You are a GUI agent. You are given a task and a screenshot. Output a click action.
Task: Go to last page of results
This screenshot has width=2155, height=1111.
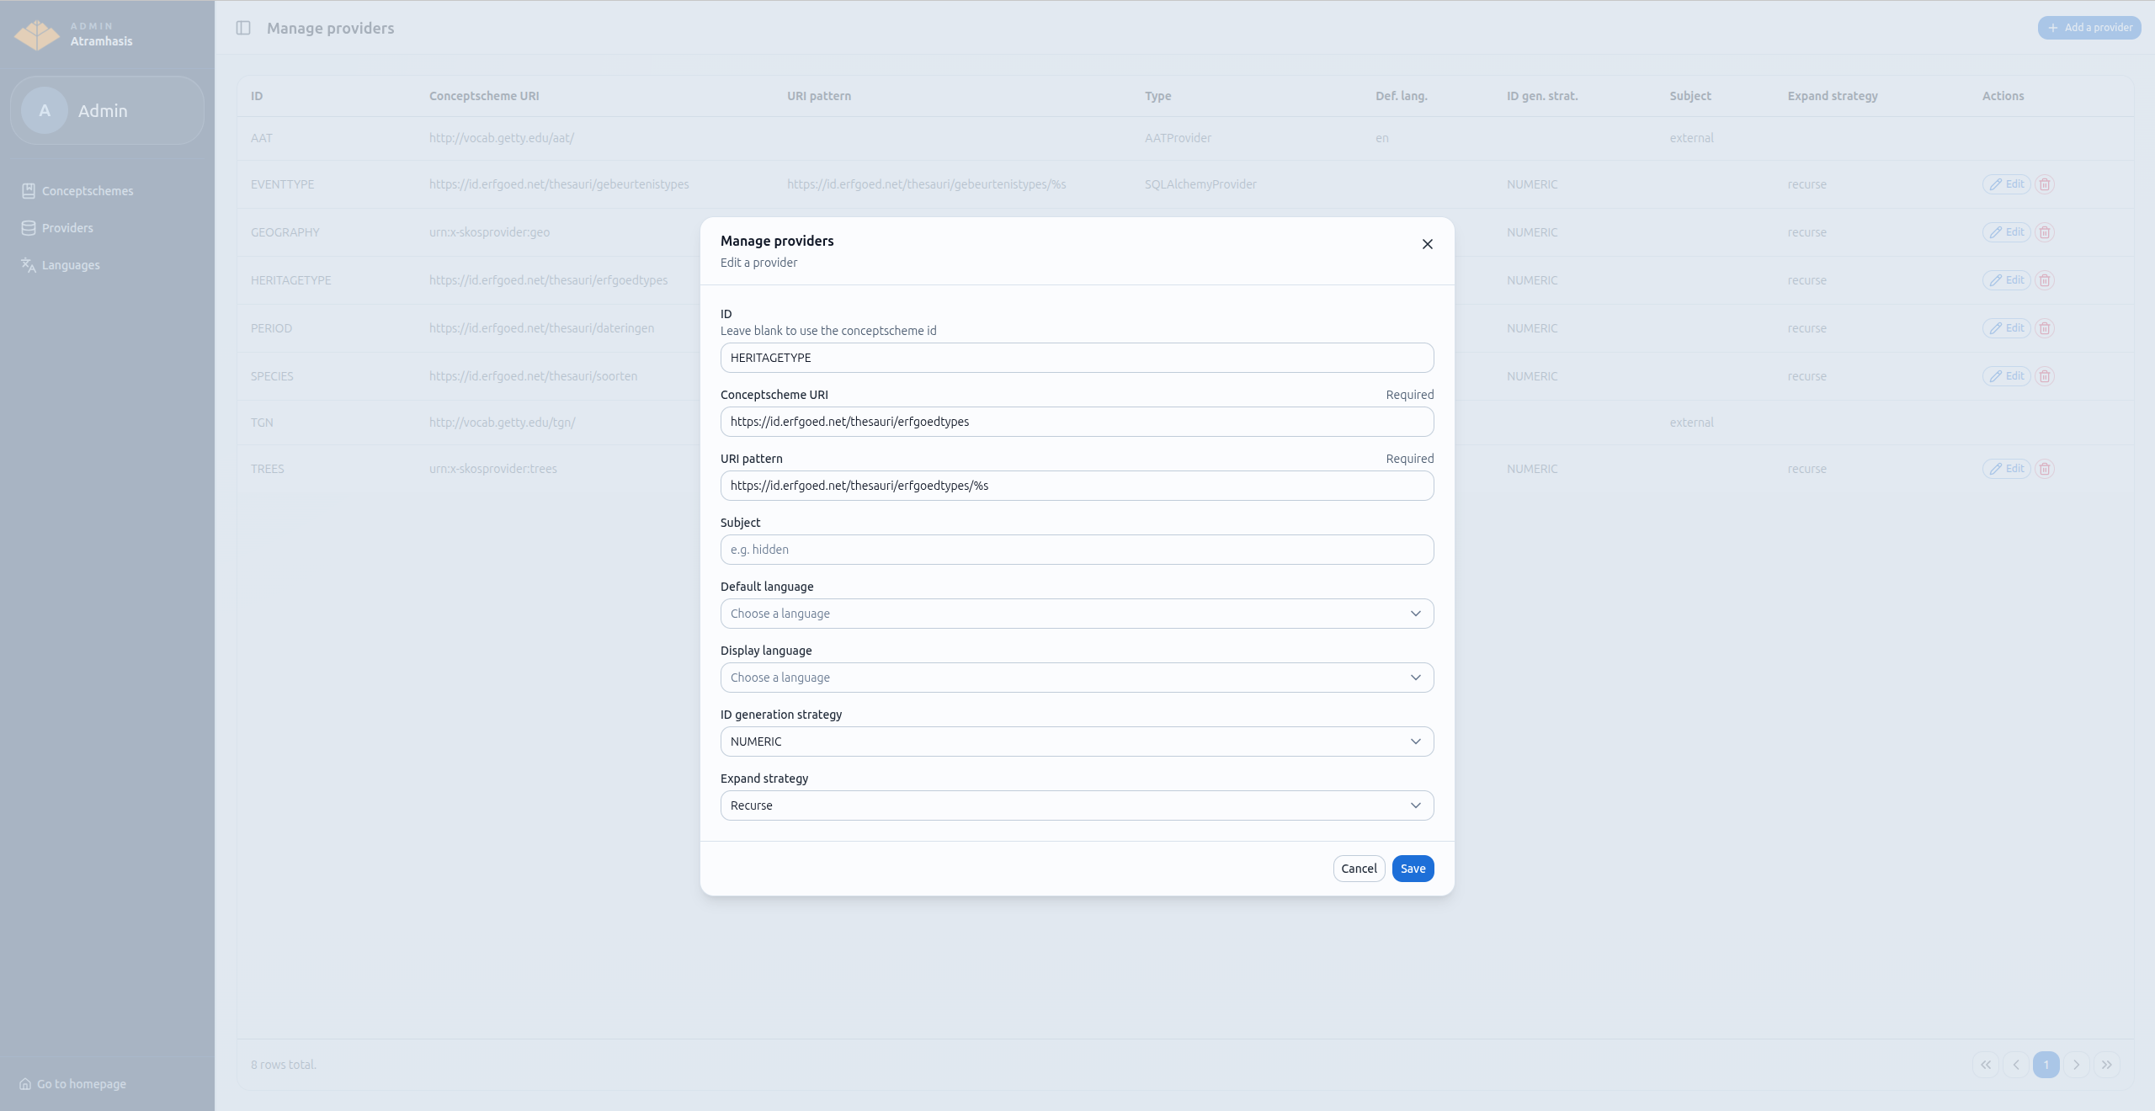coord(2107,1065)
